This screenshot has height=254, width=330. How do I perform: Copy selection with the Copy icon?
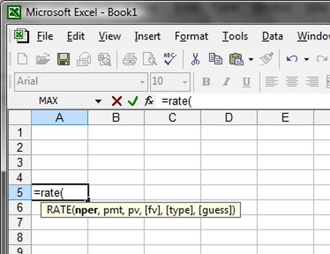click(216, 59)
